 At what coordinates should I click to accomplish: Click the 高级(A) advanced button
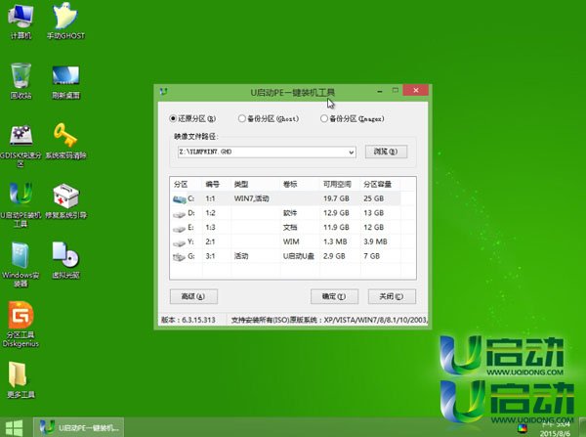193,296
